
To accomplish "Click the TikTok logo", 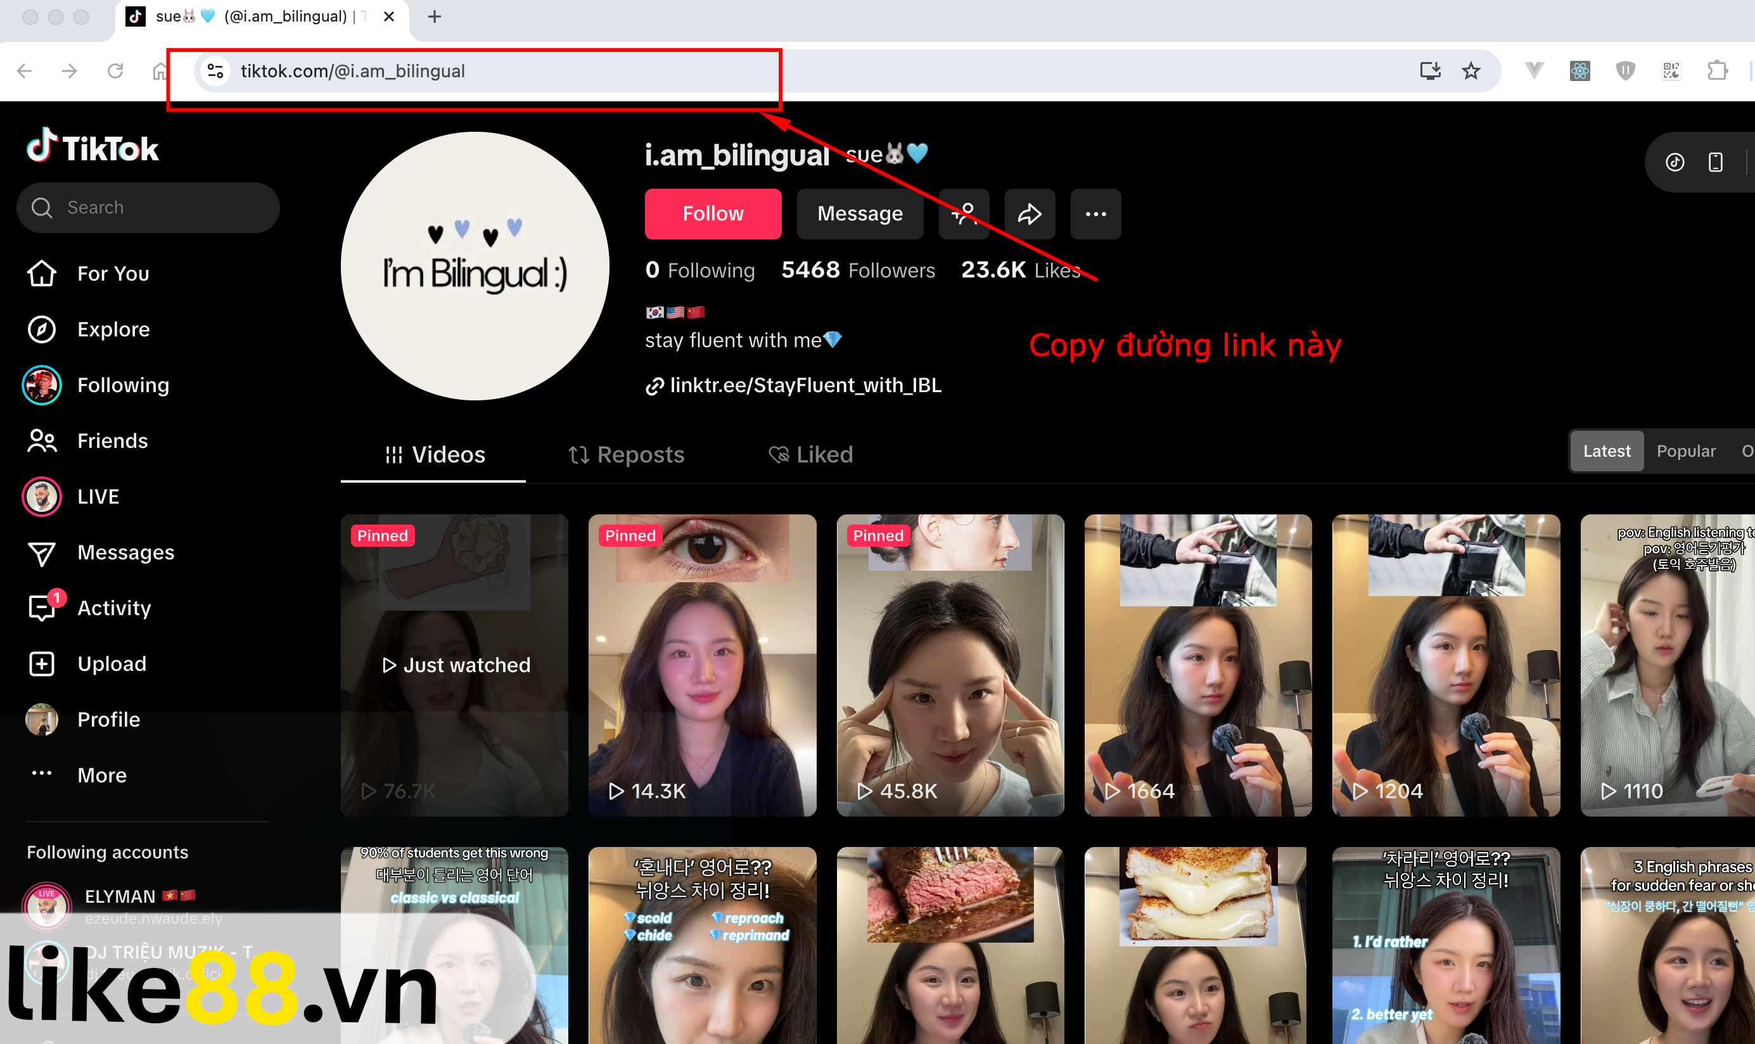I will click(x=92, y=146).
